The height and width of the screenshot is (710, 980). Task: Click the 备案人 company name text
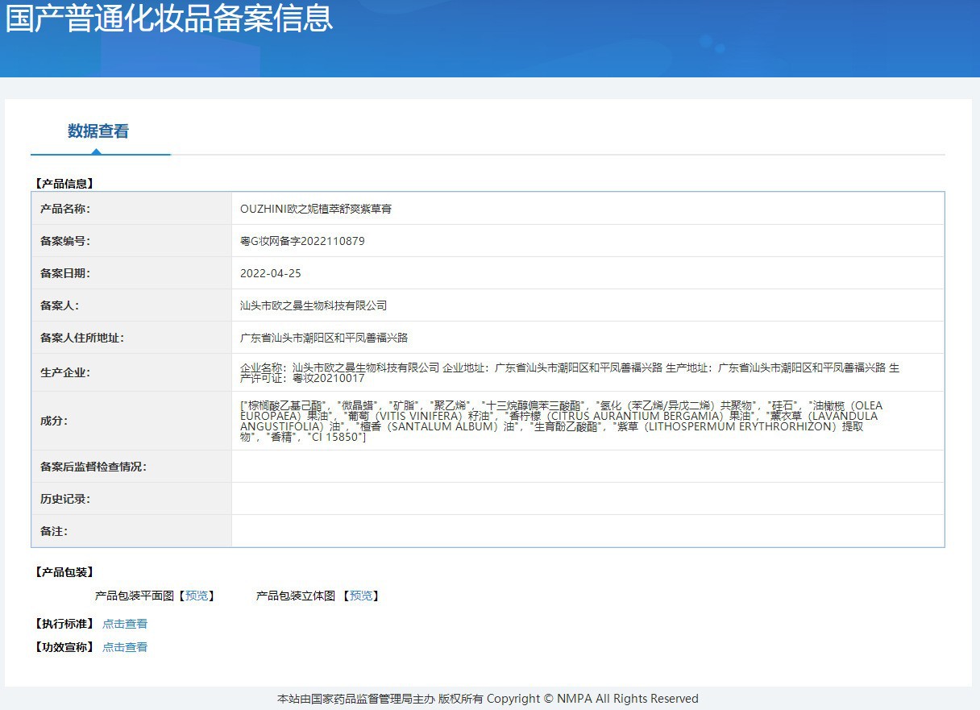coord(311,305)
